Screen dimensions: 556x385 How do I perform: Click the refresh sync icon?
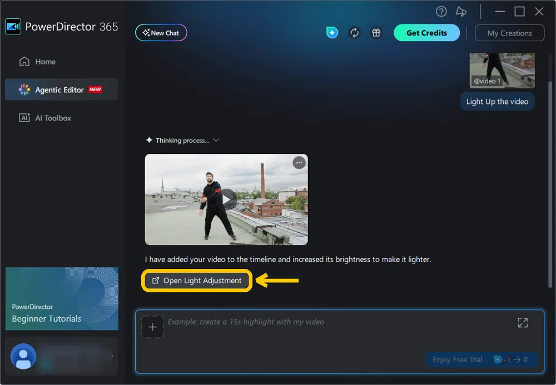coord(354,33)
